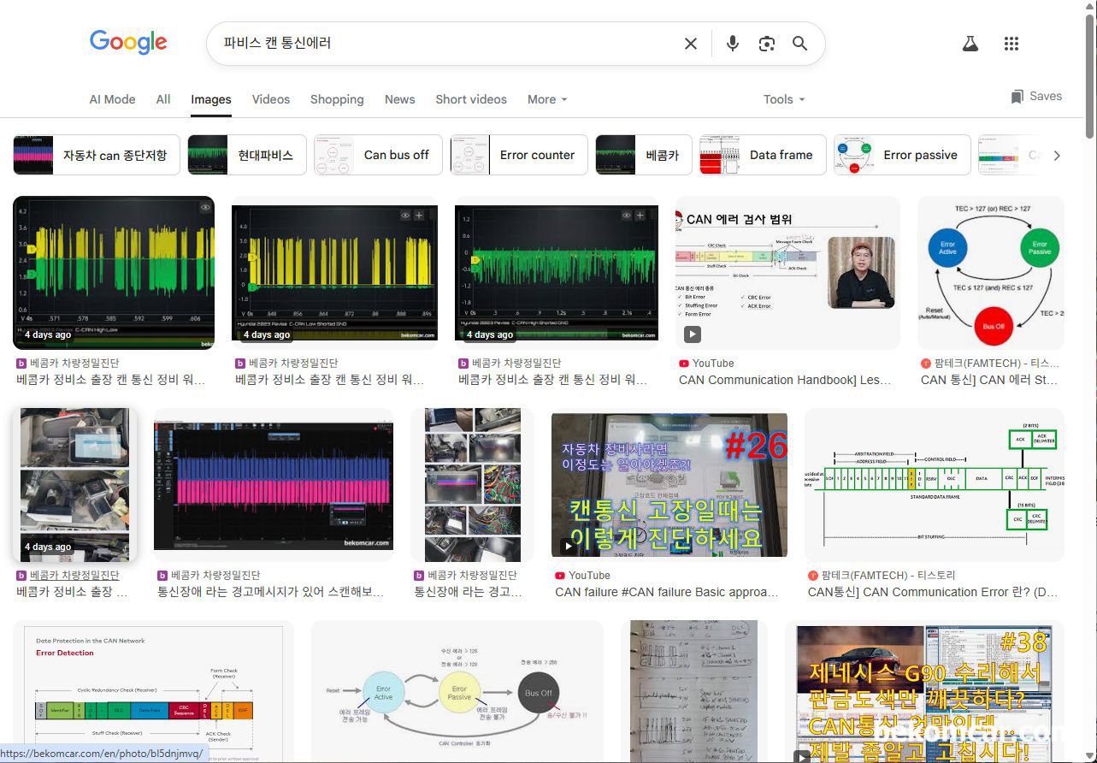
Task: Submit the search with the magnifier icon
Action: pos(799,43)
